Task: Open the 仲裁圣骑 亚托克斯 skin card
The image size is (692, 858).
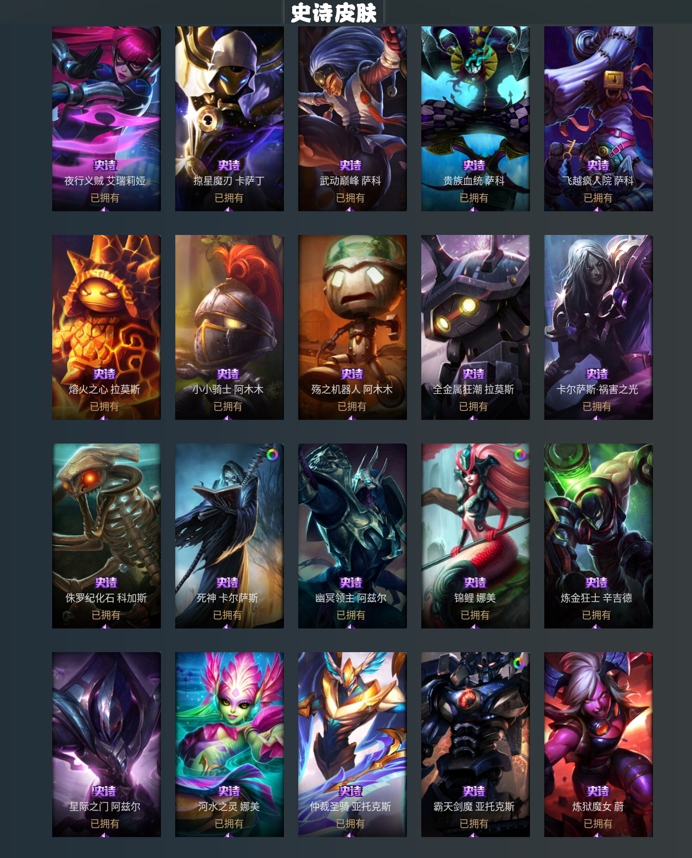Action: click(x=353, y=744)
